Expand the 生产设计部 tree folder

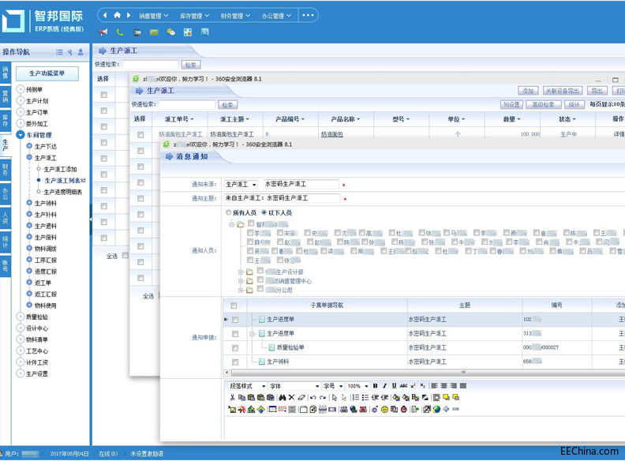[x=241, y=272]
